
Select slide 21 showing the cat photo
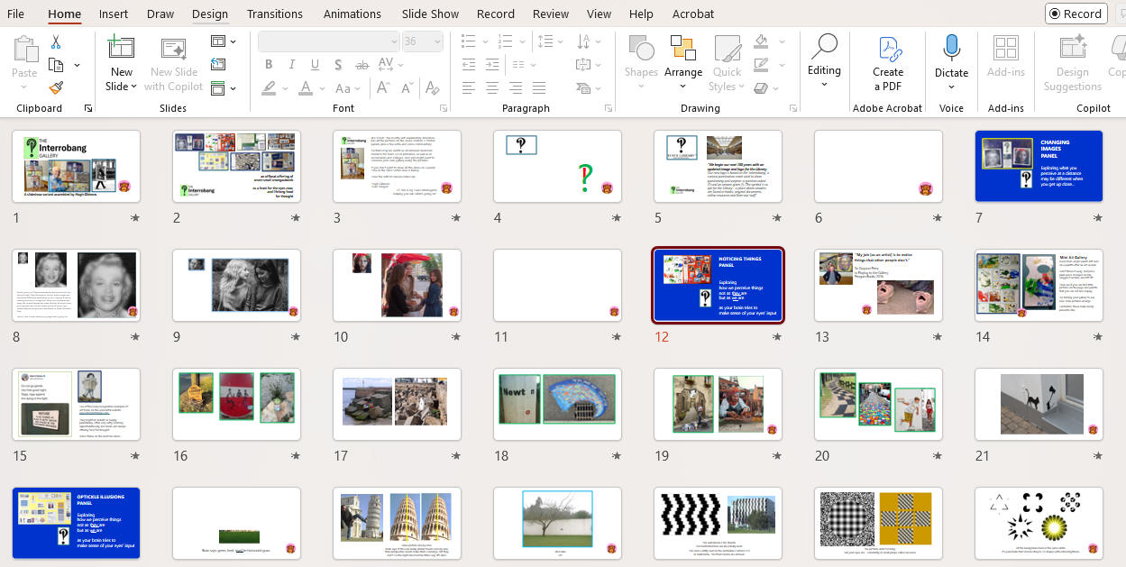[1038, 404]
